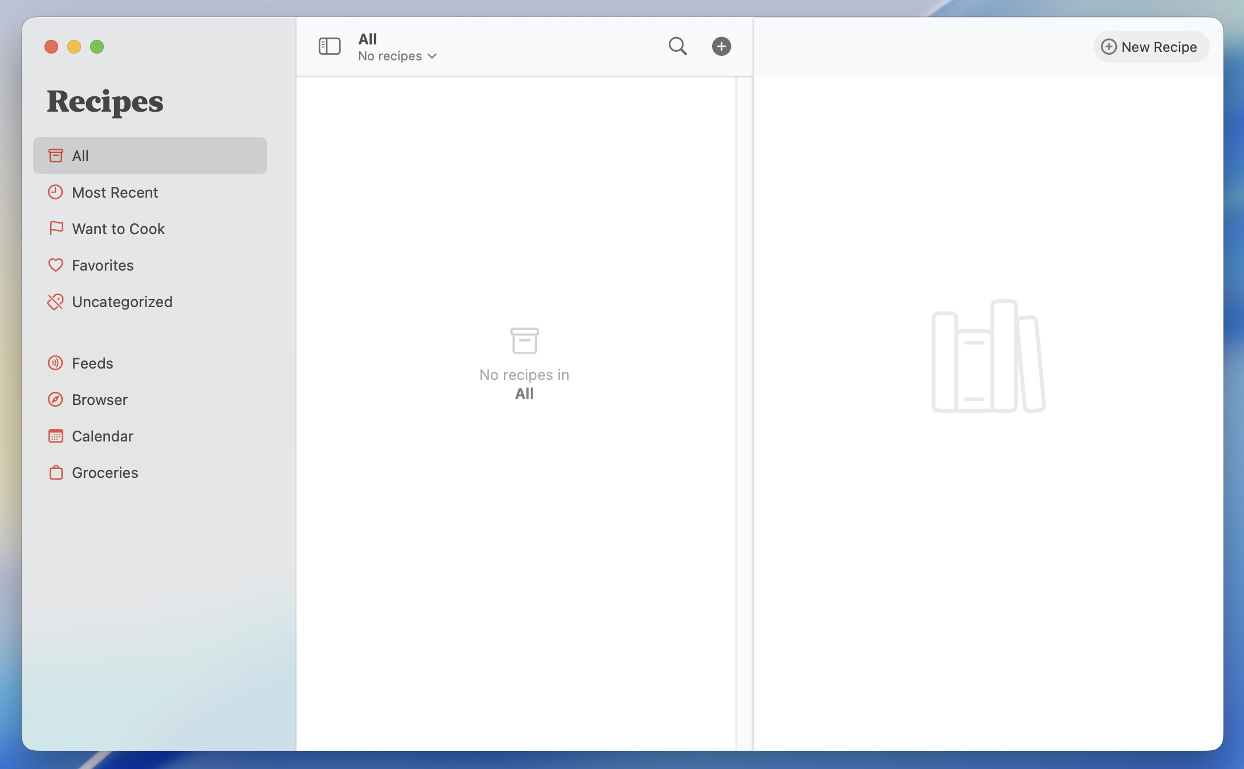The height and width of the screenshot is (769, 1244).
Task: Select the All recipes archive icon
Action: 55,155
